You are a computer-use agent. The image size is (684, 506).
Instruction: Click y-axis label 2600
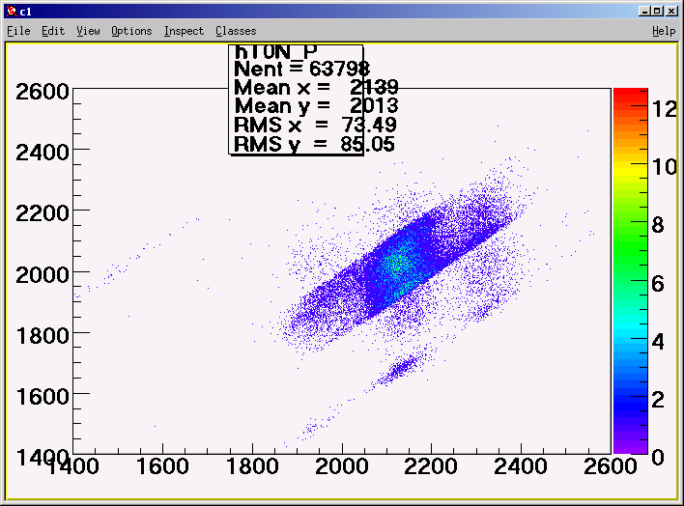pos(43,92)
